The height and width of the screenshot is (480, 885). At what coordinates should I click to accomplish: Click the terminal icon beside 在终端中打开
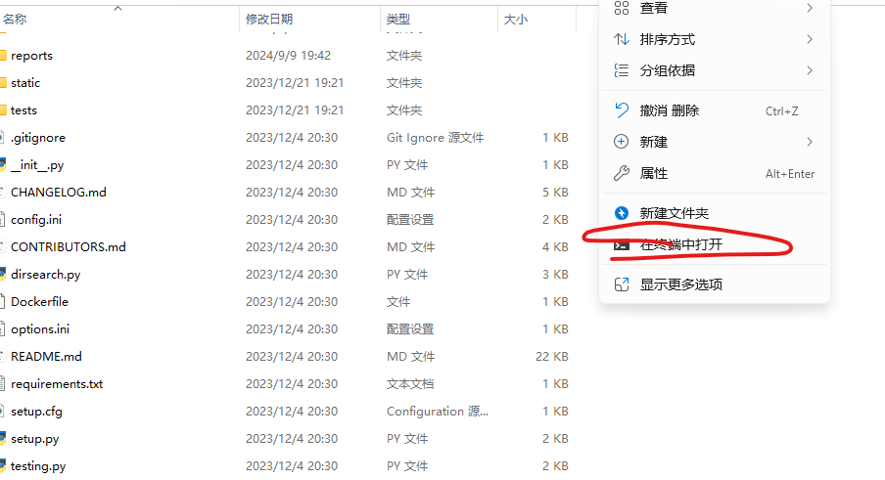pyautogui.click(x=622, y=244)
